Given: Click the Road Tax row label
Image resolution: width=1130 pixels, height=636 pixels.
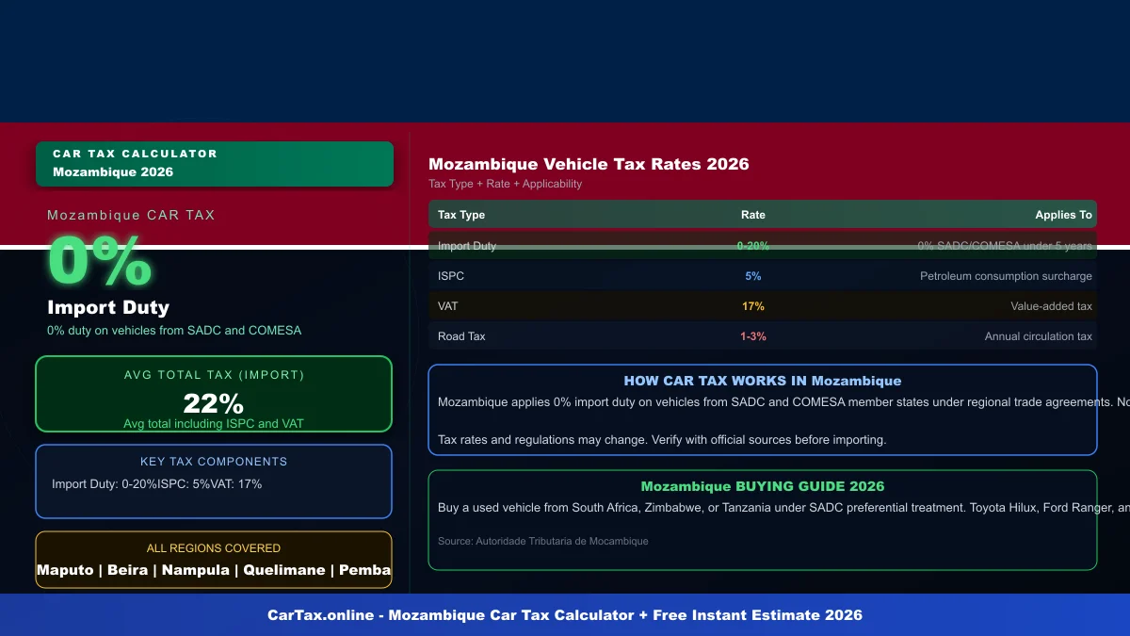Looking at the screenshot, I should pyautogui.click(x=461, y=336).
